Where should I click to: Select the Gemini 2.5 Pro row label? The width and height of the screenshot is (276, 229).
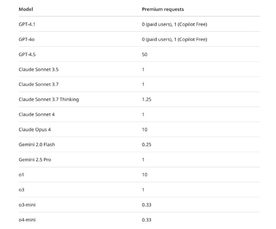point(35,160)
